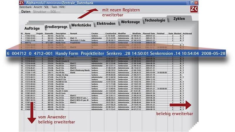The width and height of the screenshot is (235, 132).
Task: Click description 'Pos588-63 Ein'
Action: (x=61, y=82)
